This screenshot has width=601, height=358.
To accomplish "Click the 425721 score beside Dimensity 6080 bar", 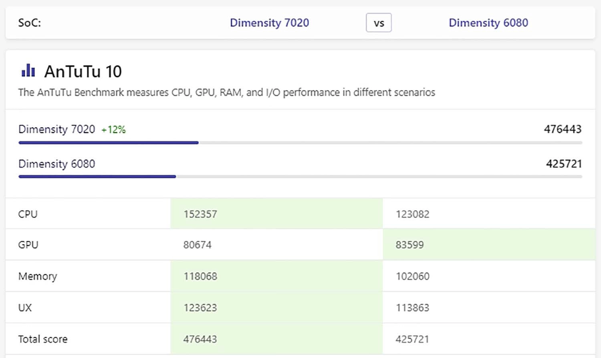I will pyautogui.click(x=564, y=164).
